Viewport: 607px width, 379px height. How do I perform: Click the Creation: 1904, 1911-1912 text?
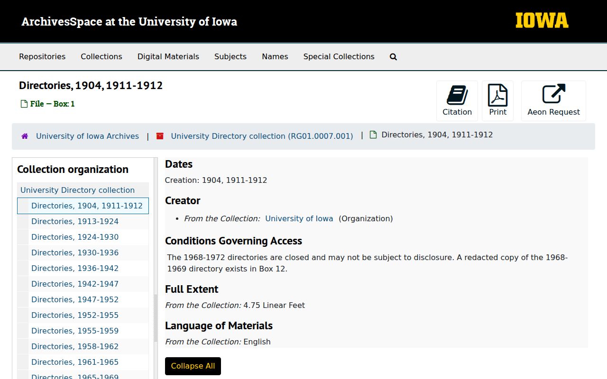pyautogui.click(x=216, y=180)
